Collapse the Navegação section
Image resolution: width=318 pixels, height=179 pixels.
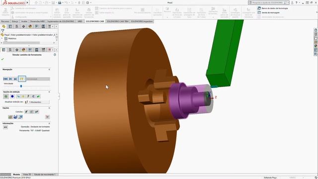click(49, 70)
